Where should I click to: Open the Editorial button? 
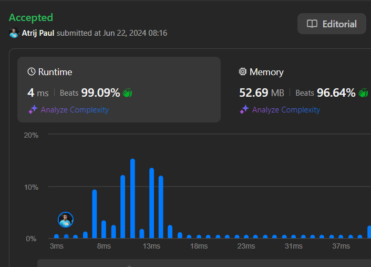pyautogui.click(x=332, y=24)
